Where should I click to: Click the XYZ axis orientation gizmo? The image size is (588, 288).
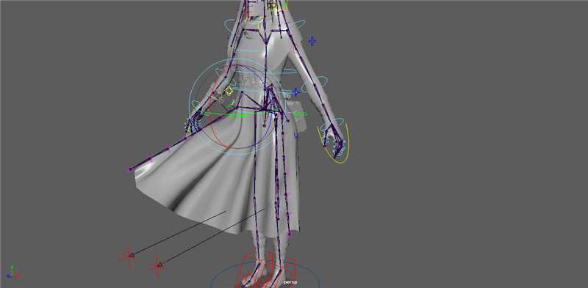pyautogui.click(x=13, y=272)
